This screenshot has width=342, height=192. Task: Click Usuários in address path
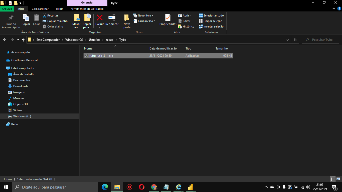pyautogui.click(x=94, y=40)
